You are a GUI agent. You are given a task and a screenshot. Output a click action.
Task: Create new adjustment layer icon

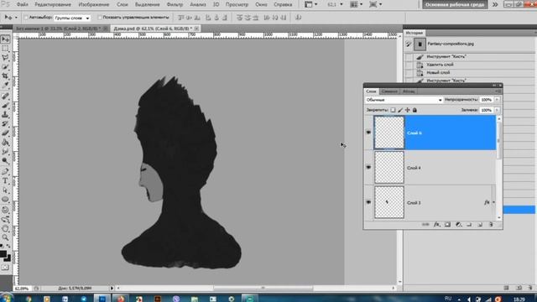click(459, 225)
